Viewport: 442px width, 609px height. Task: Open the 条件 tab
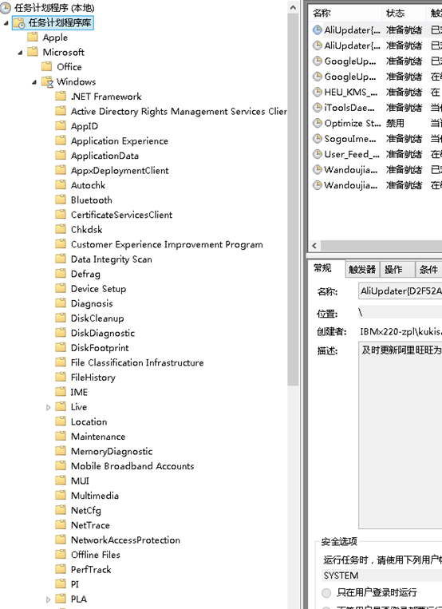coord(428,270)
